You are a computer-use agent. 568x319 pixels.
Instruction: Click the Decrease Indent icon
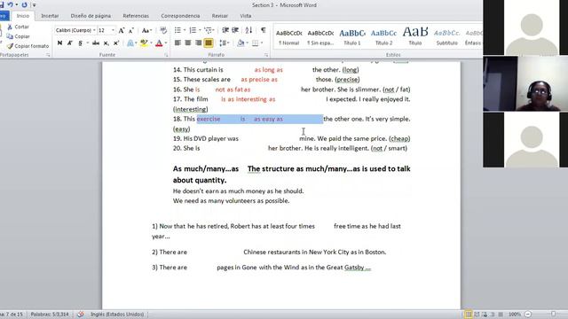[225, 30]
